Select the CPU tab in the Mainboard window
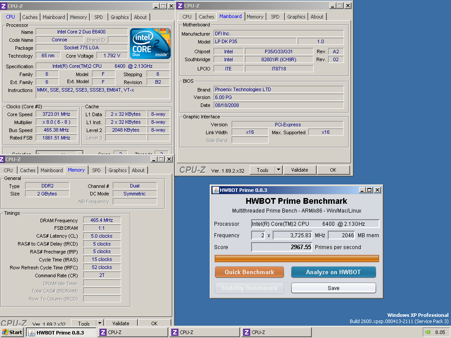 click(187, 17)
